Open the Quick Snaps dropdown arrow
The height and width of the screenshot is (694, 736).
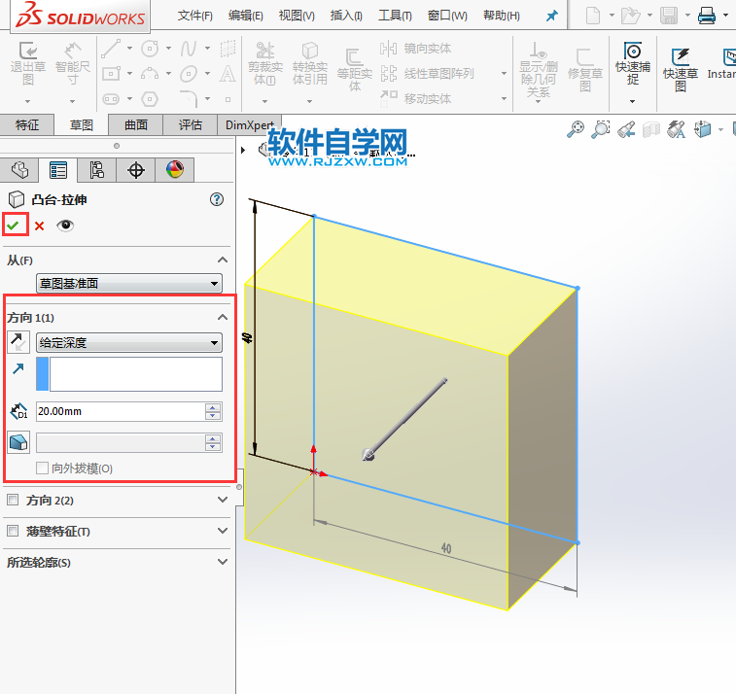pos(632,101)
